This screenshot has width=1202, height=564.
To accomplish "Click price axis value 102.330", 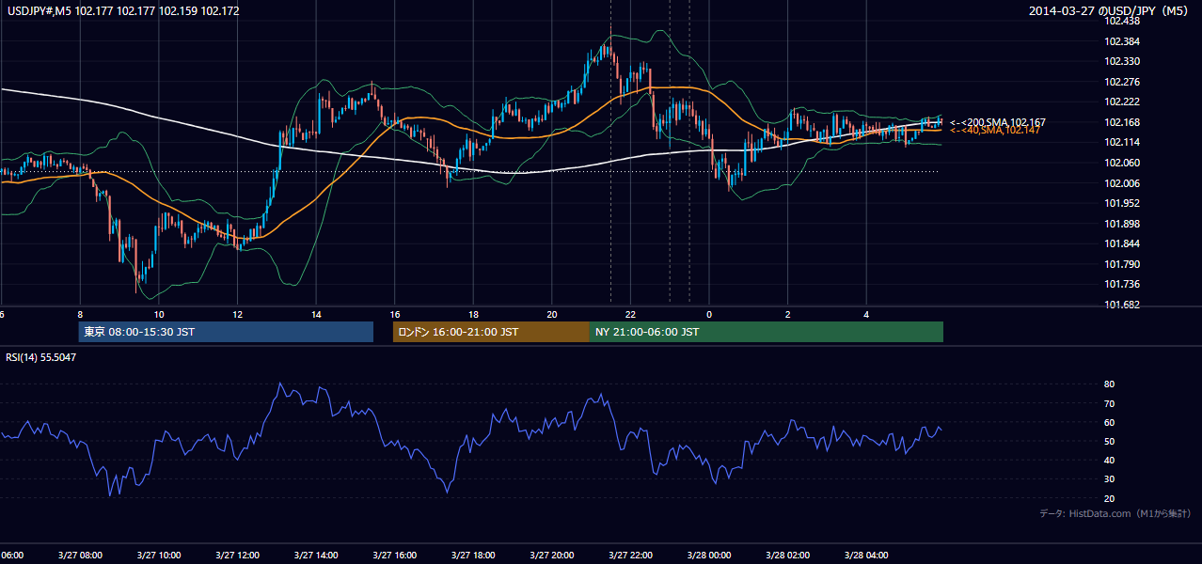I will pyautogui.click(x=1121, y=61).
